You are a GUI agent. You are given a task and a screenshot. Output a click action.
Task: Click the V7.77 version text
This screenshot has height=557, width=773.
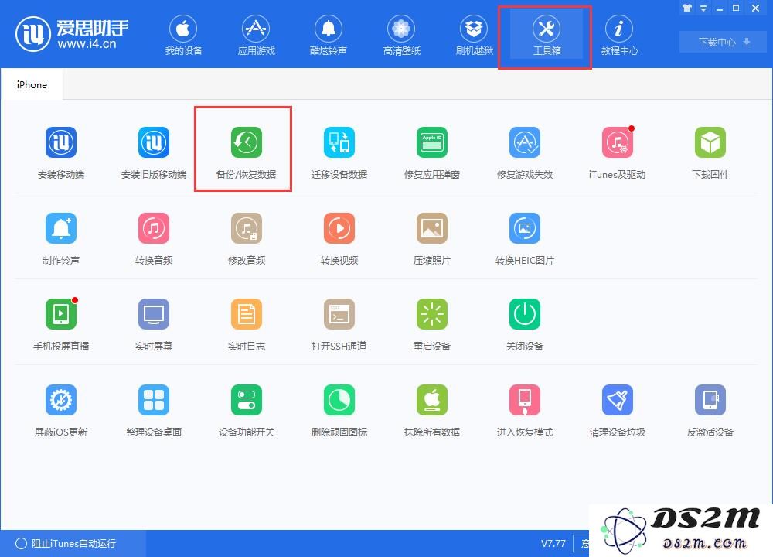553,543
